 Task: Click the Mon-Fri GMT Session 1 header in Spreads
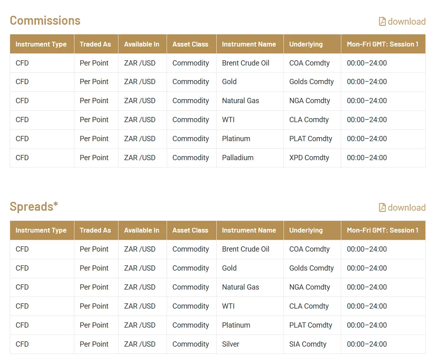pos(383,230)
